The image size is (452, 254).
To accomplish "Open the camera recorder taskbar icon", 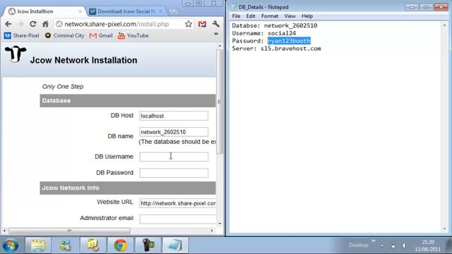I will point(148,246).
